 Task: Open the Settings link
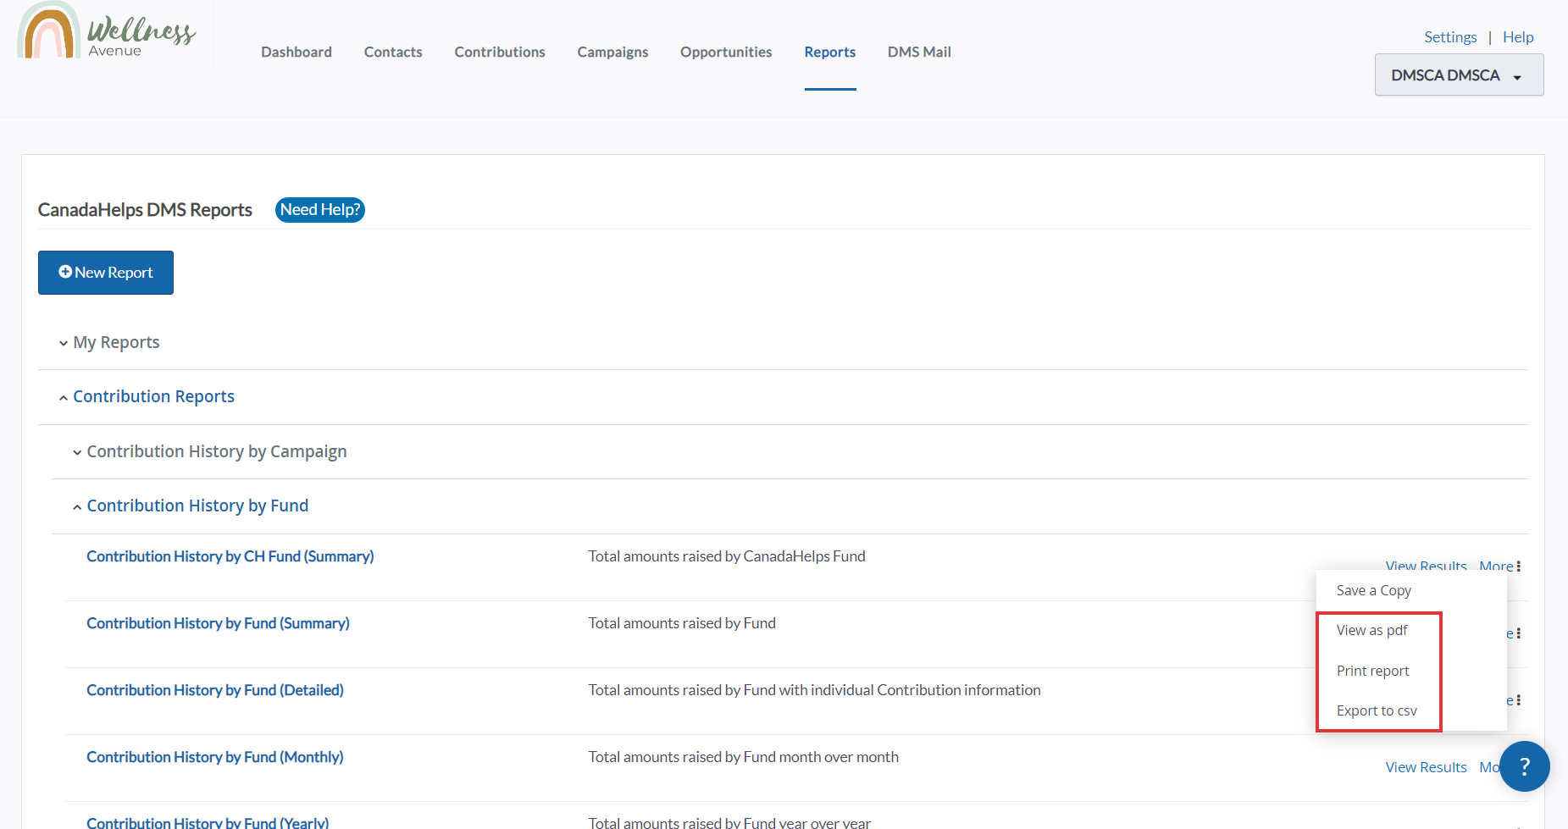coord(1450,37)
